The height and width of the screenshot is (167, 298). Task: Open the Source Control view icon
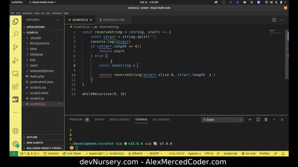pyautogui.click(x=15, y=47)
